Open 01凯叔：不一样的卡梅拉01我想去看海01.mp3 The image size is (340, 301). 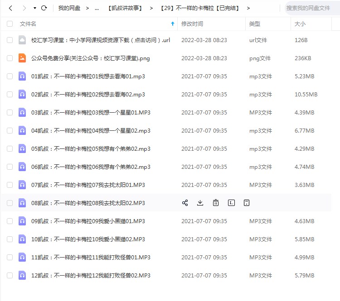(x=88, y=76)
